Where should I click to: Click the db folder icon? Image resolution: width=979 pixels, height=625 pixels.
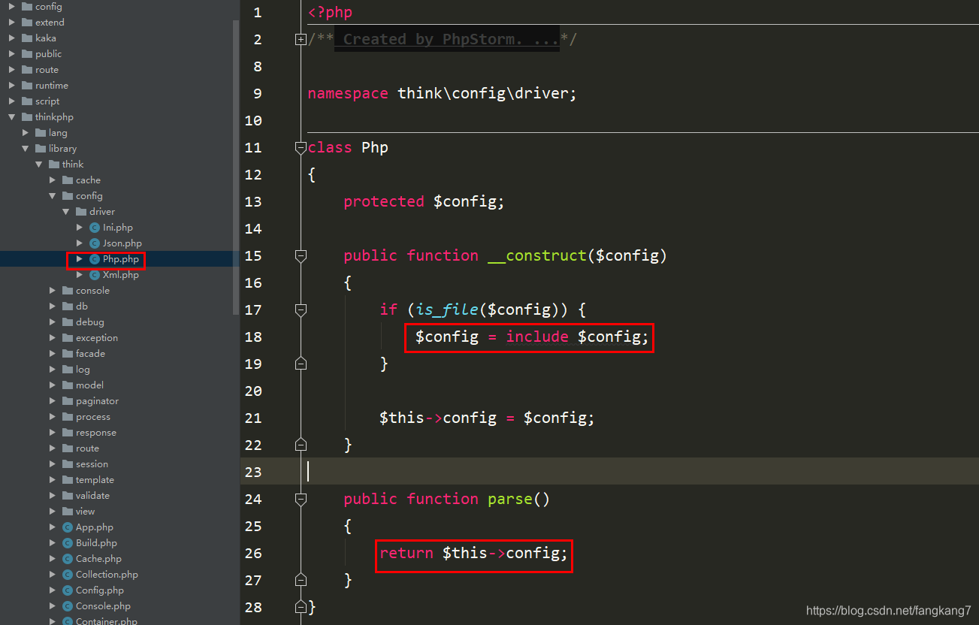click(67, 306)
